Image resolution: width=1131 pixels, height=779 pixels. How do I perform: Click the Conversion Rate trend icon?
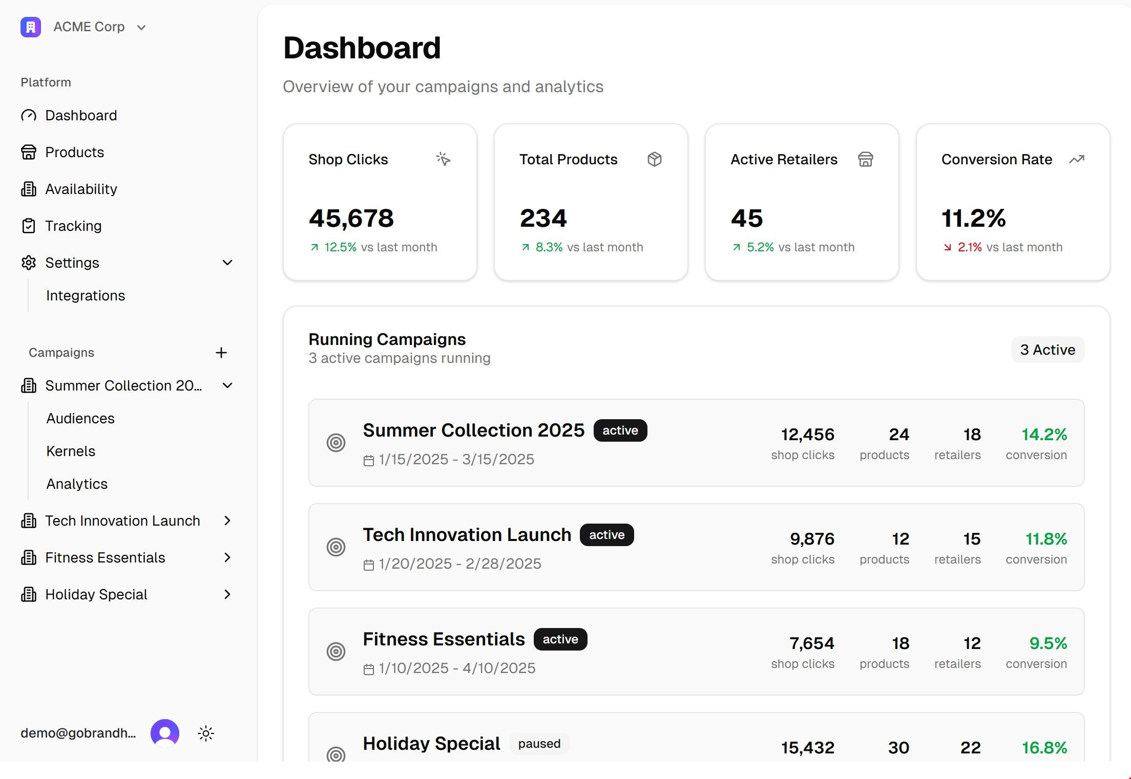point(1076,159)
